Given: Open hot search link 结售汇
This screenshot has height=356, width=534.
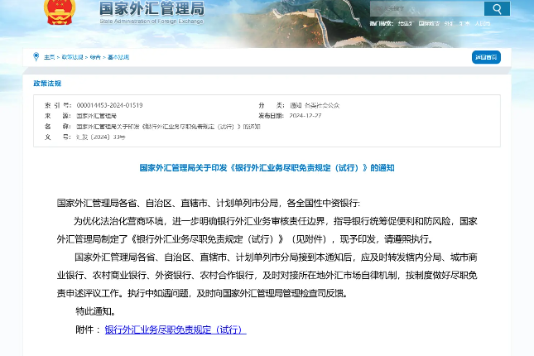Looking at the screenshot, I should point(405,23).
